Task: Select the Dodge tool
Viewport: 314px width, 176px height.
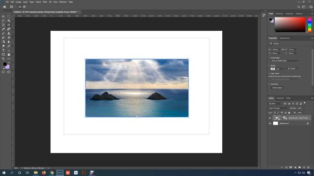Action: (x=3, y=46)
